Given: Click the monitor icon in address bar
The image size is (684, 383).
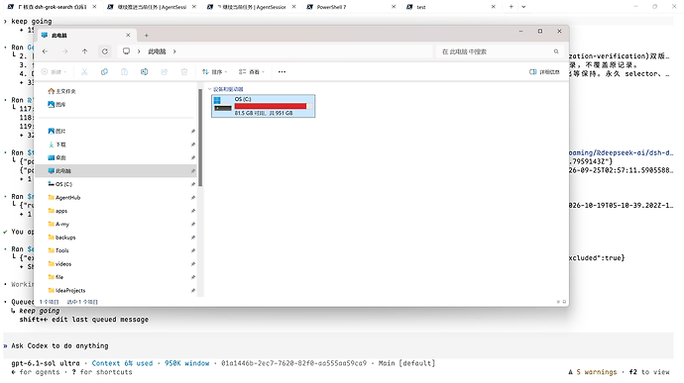Looking at the screenshot, I should click(126, 51).
